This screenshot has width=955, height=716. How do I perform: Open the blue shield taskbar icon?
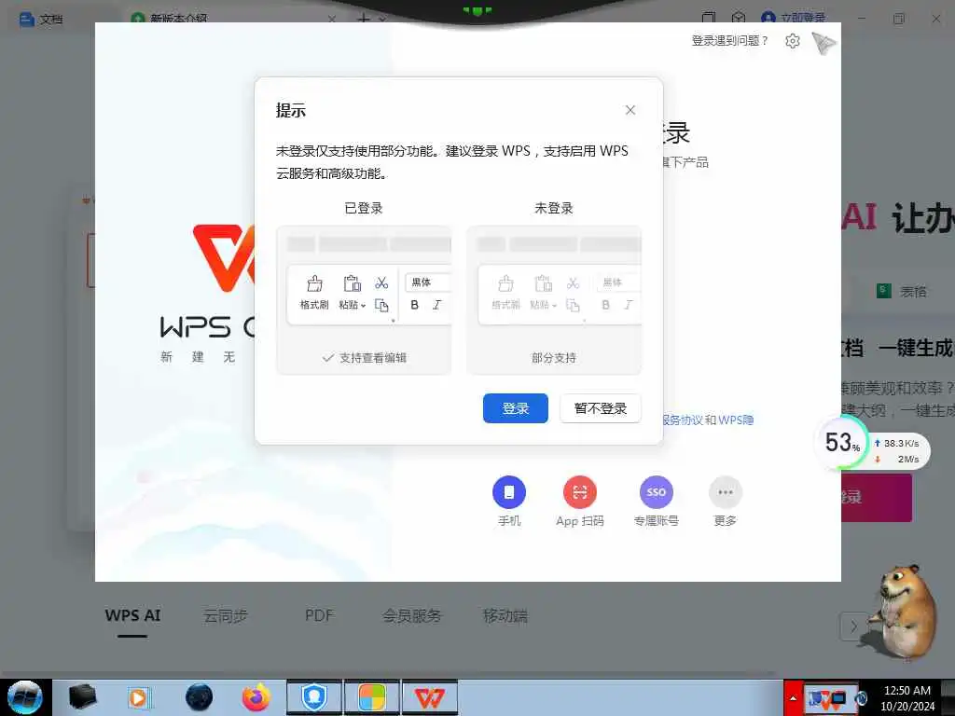click(314, 697)
